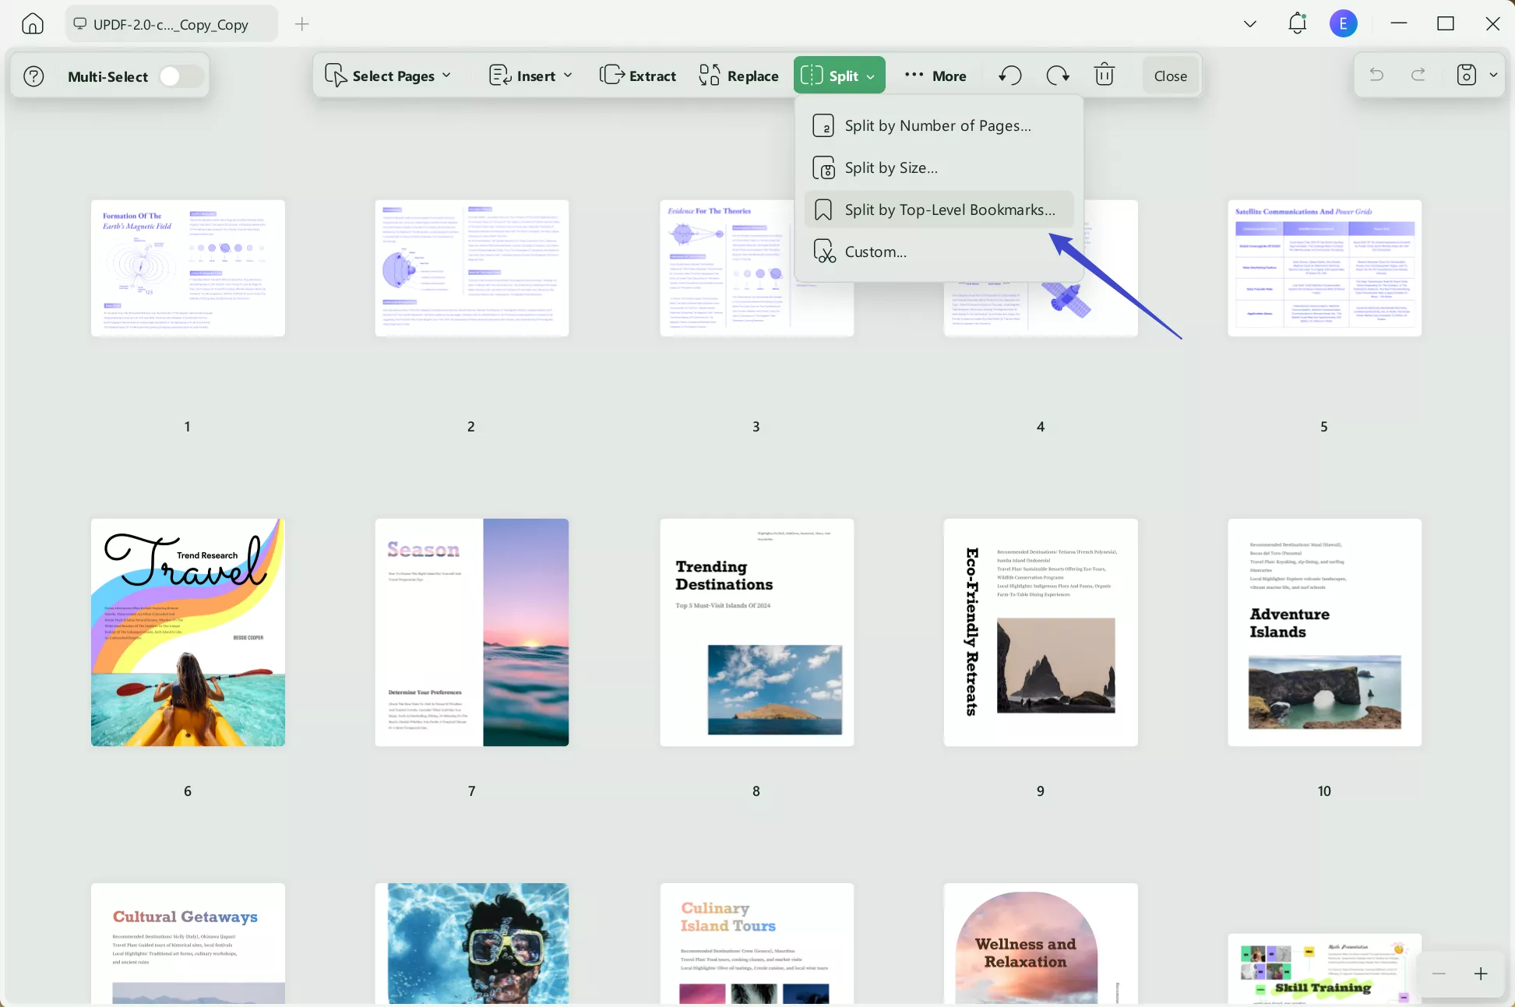Open the Custom split option
The image size is (1515, 1007).
[x=876, y=251]
